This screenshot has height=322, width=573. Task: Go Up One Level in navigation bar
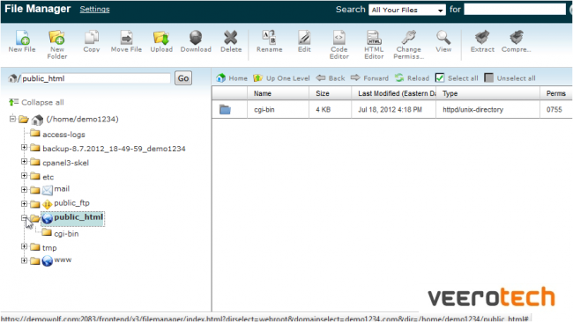coord(281,78)
